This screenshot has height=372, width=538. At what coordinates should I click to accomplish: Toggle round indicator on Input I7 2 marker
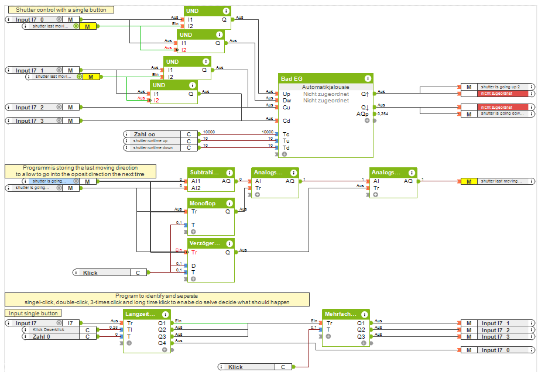[x=59, y=107]
